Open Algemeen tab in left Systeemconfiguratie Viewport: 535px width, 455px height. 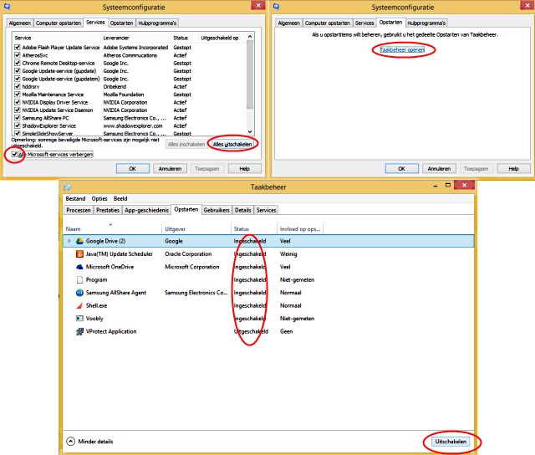[20, 23]
